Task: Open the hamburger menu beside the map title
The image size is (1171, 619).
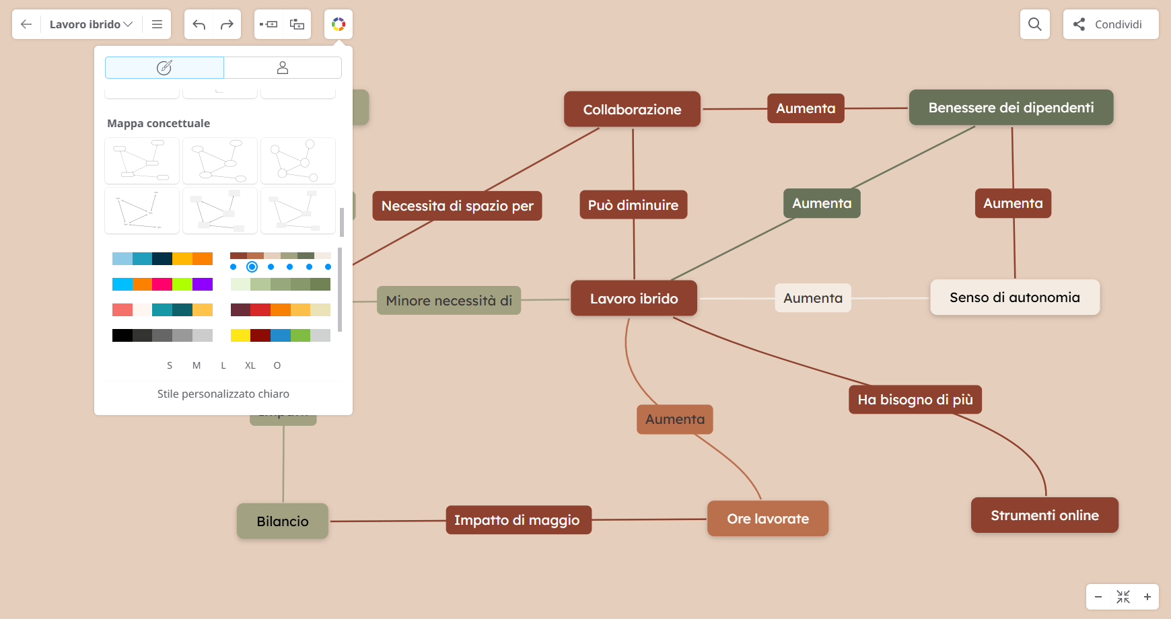Action: click(157, 24)
